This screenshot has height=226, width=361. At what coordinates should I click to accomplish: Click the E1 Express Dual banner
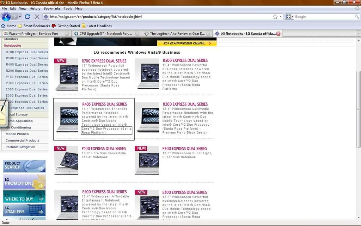click(187, 43)
